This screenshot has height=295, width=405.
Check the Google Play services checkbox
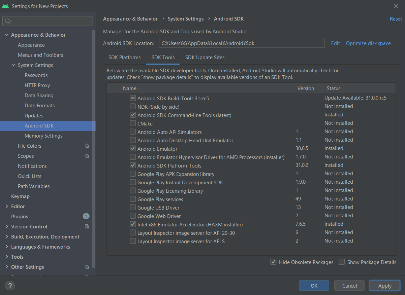coord(133,199)
